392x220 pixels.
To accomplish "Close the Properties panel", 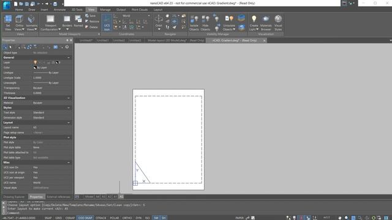I will point(71,40).
